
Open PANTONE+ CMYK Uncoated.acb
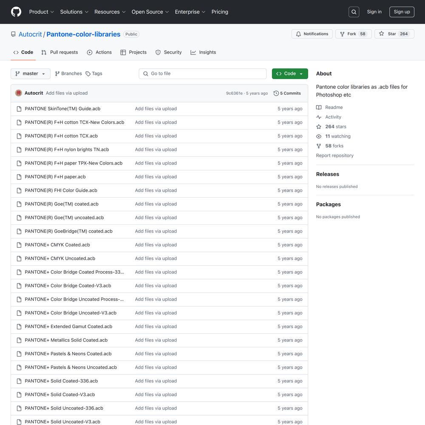(60, 258)
